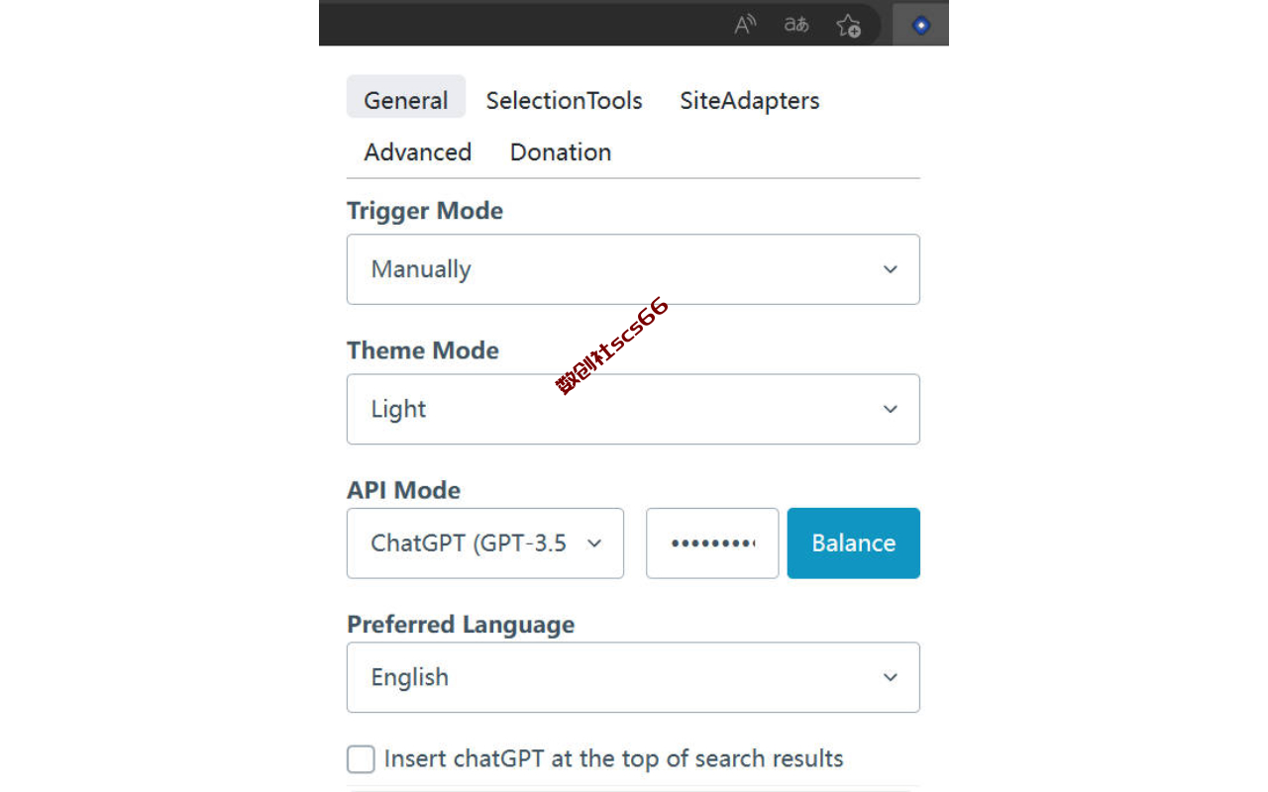Open the API Mode ChatGPT dropdown
Image resolution: width=1268 pixels, height=792 pixels.
[485, 544]
